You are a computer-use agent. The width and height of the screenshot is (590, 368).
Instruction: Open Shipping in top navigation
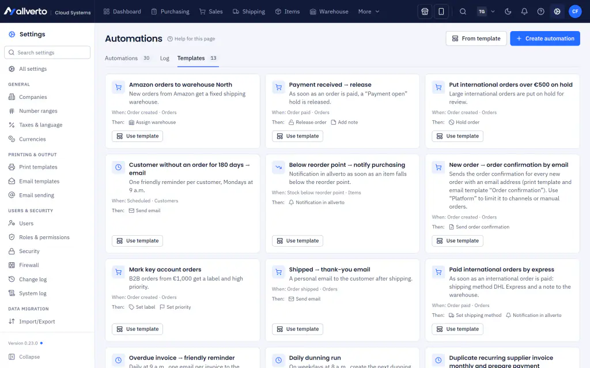(x=249, y=11)
